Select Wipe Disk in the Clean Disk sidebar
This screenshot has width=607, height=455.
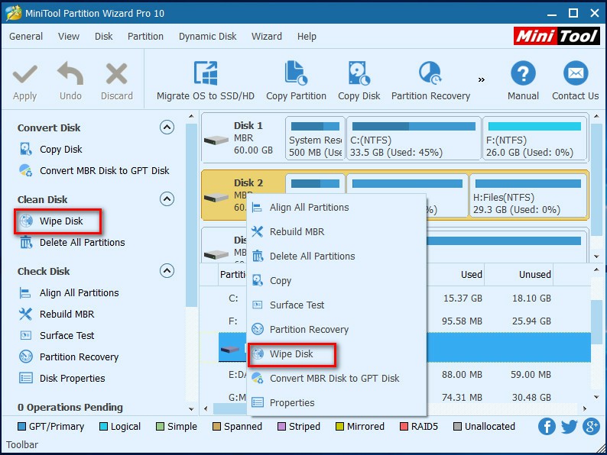(51, 221)
